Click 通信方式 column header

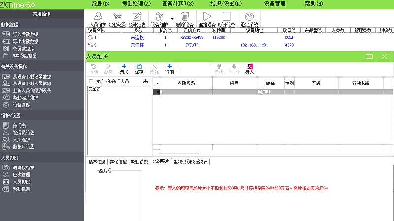(192, 30)
